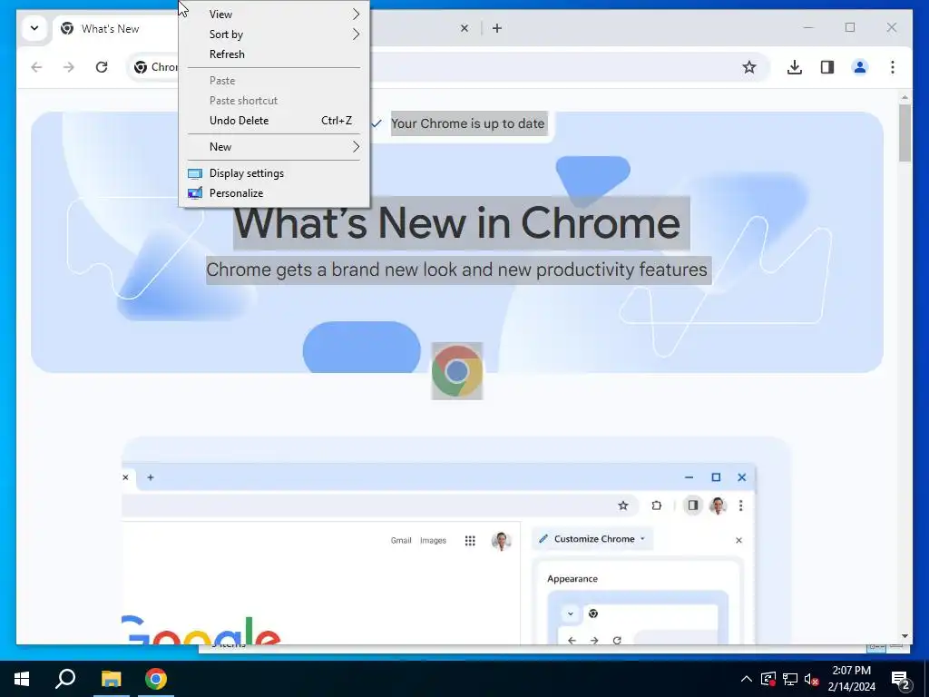Go back in Chrome history
Viewport: 929px width, 697px height.
pyautogui.click(x=36, y=67)
